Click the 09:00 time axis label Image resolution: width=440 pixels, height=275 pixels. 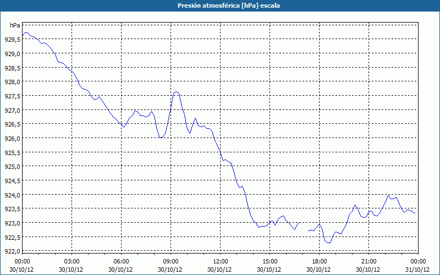[170, 261]
